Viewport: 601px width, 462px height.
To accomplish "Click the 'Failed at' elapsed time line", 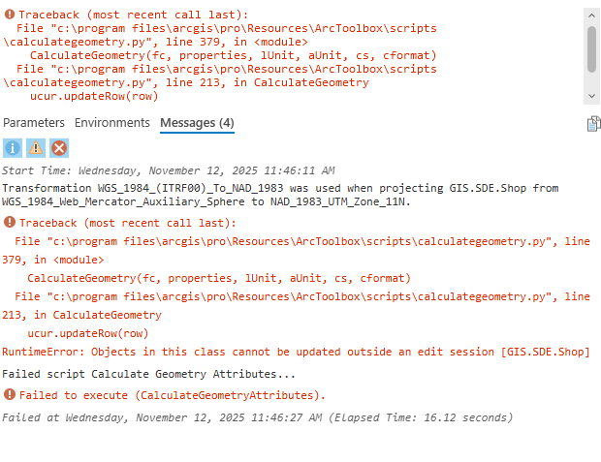I will pyautogui.click(x=257, y=417).
